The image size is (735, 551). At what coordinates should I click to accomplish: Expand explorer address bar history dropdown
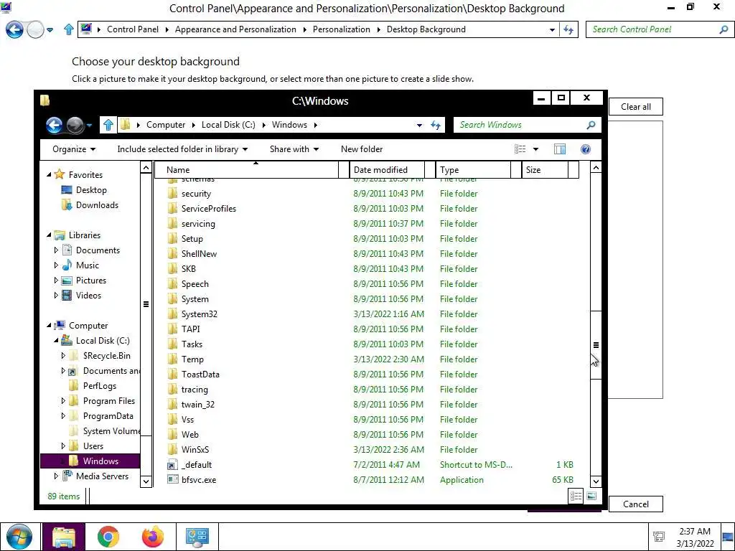[419, 125]
